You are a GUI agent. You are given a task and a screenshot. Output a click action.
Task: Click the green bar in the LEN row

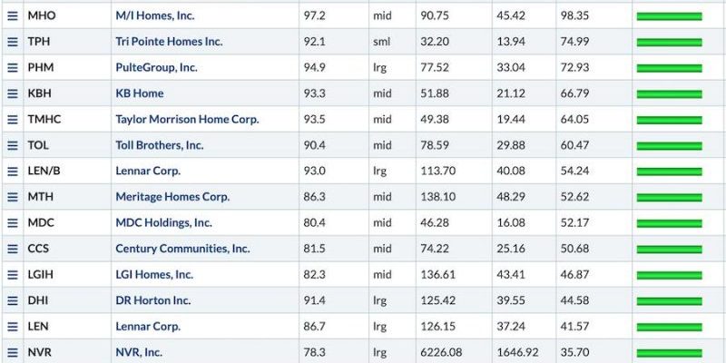tap(669, 328)
